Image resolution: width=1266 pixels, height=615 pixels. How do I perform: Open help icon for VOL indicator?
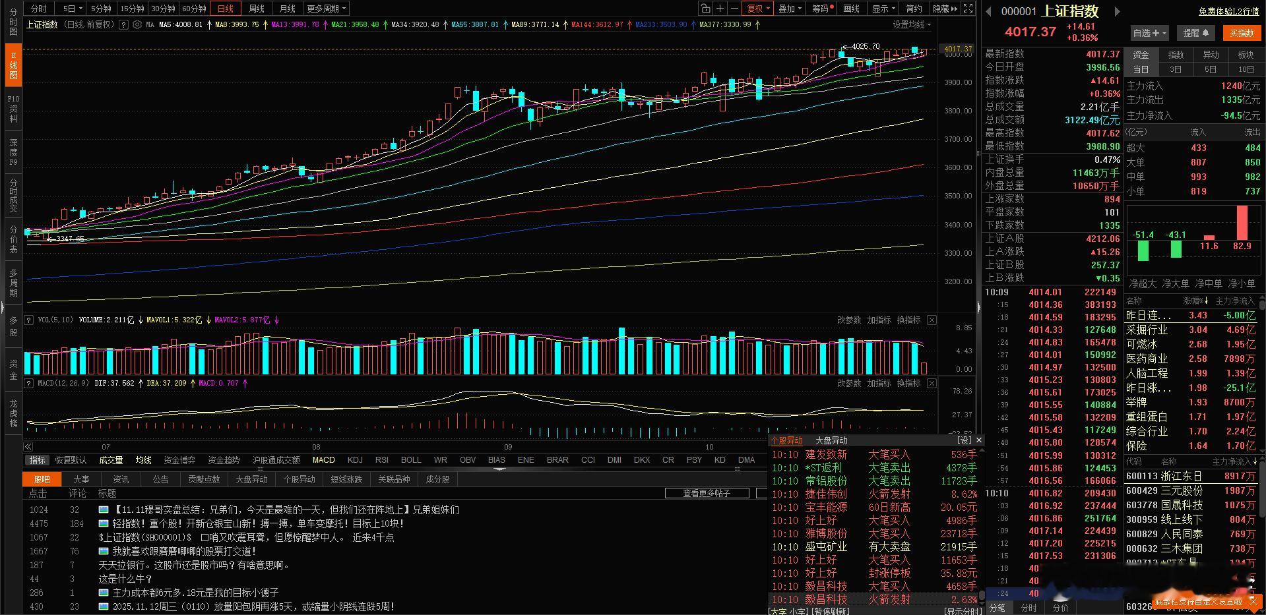pyautogui.click(x=29, y=320)
